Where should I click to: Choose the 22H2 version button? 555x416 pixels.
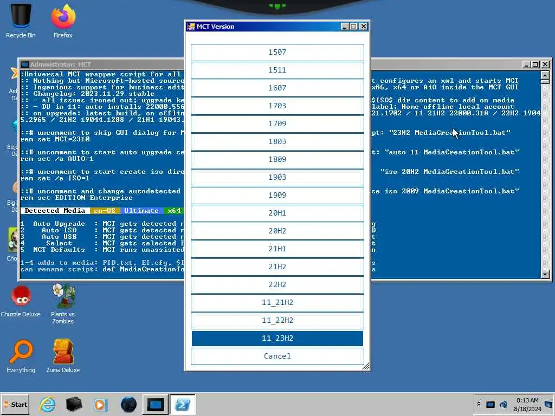(x=277, y=284)
